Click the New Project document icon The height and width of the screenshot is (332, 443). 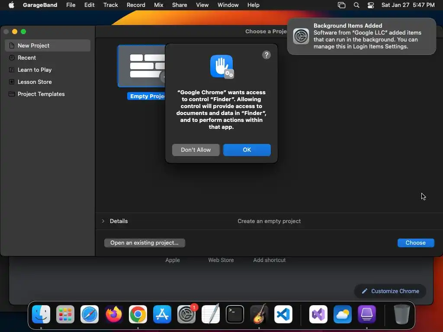12,45
